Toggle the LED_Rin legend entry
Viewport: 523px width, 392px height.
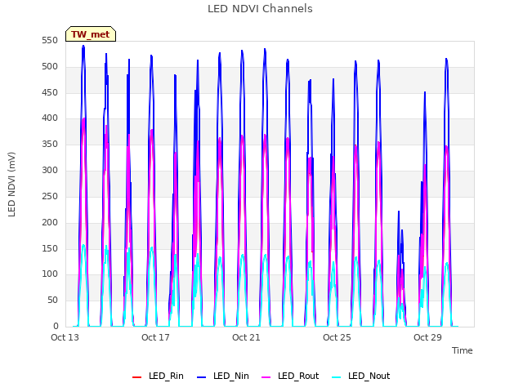(x=158, y=376)
